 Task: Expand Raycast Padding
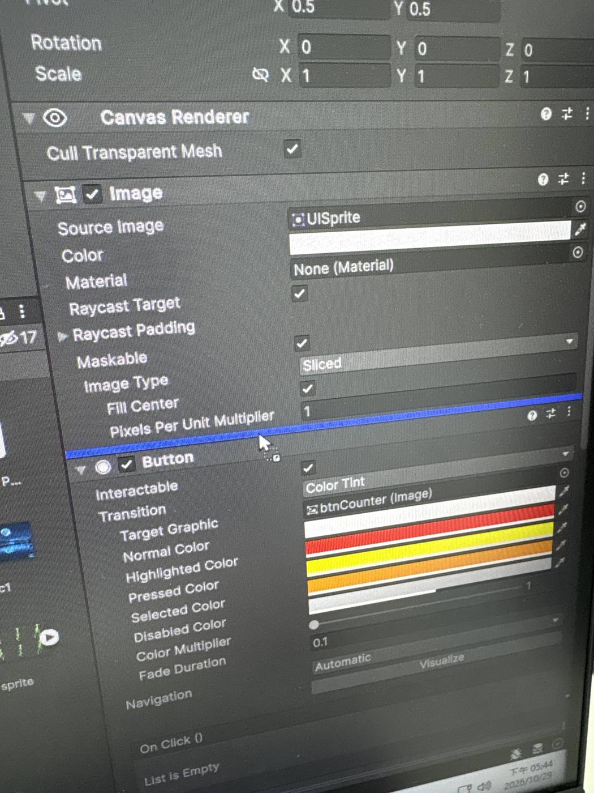point(62,336)
